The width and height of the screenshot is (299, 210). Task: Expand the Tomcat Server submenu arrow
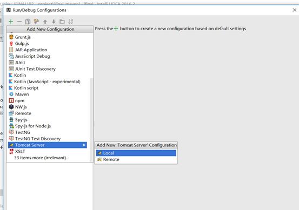[84, 145]
